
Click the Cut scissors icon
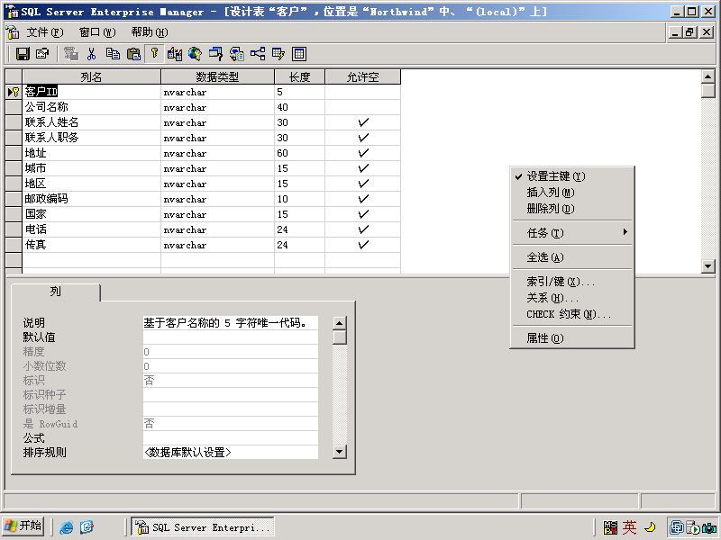(92, 54)
